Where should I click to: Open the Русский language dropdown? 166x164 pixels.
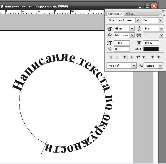pyautogui.click(x=134, y=66)
